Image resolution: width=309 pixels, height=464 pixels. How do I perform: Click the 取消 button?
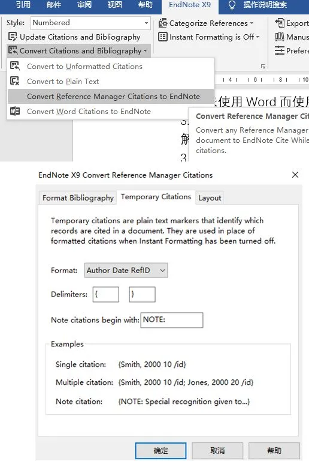tap(217, 450)
